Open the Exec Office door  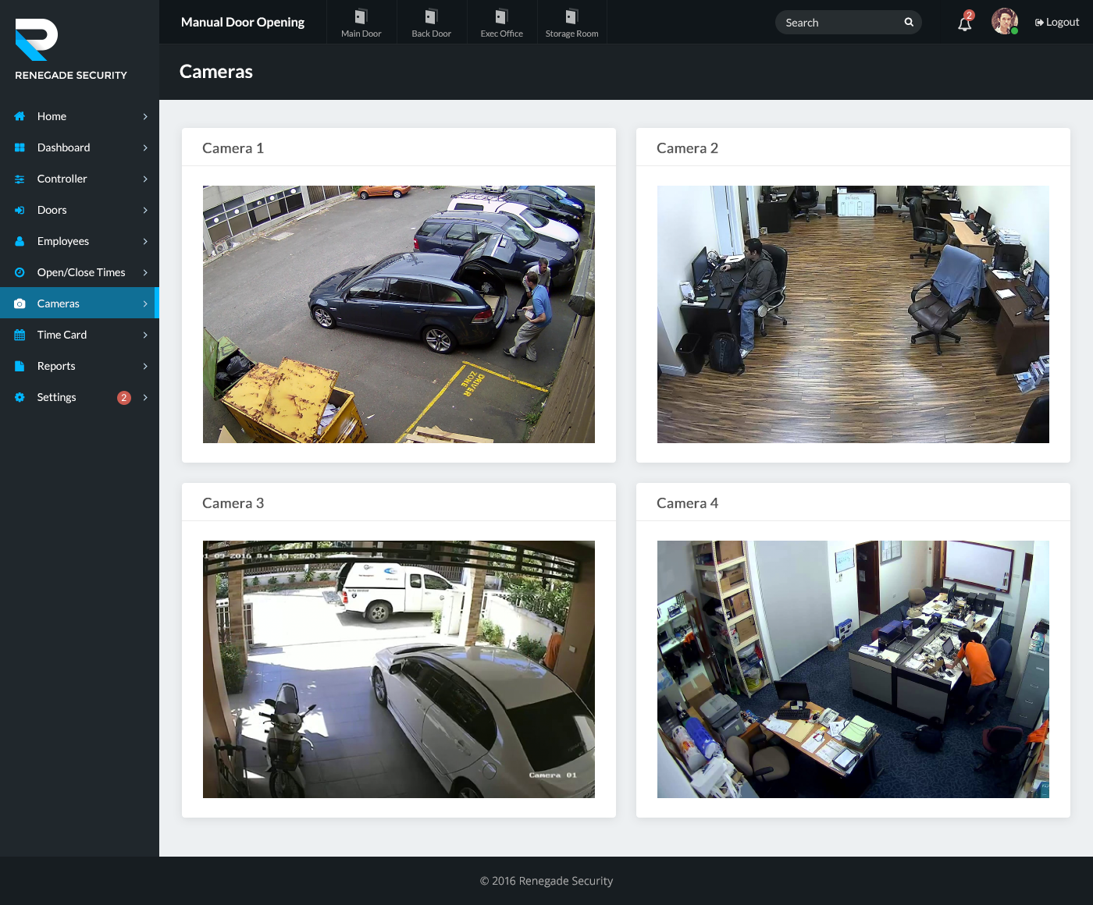(x=501, y=17)
